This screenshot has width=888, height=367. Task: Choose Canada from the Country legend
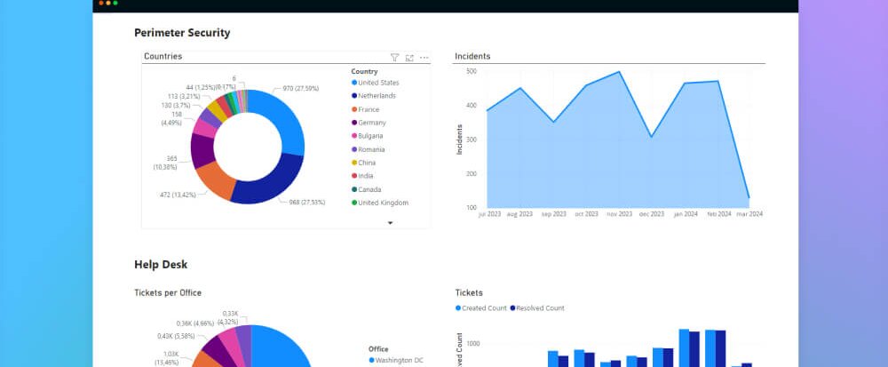pyautogui.click(x=371, y=189)
